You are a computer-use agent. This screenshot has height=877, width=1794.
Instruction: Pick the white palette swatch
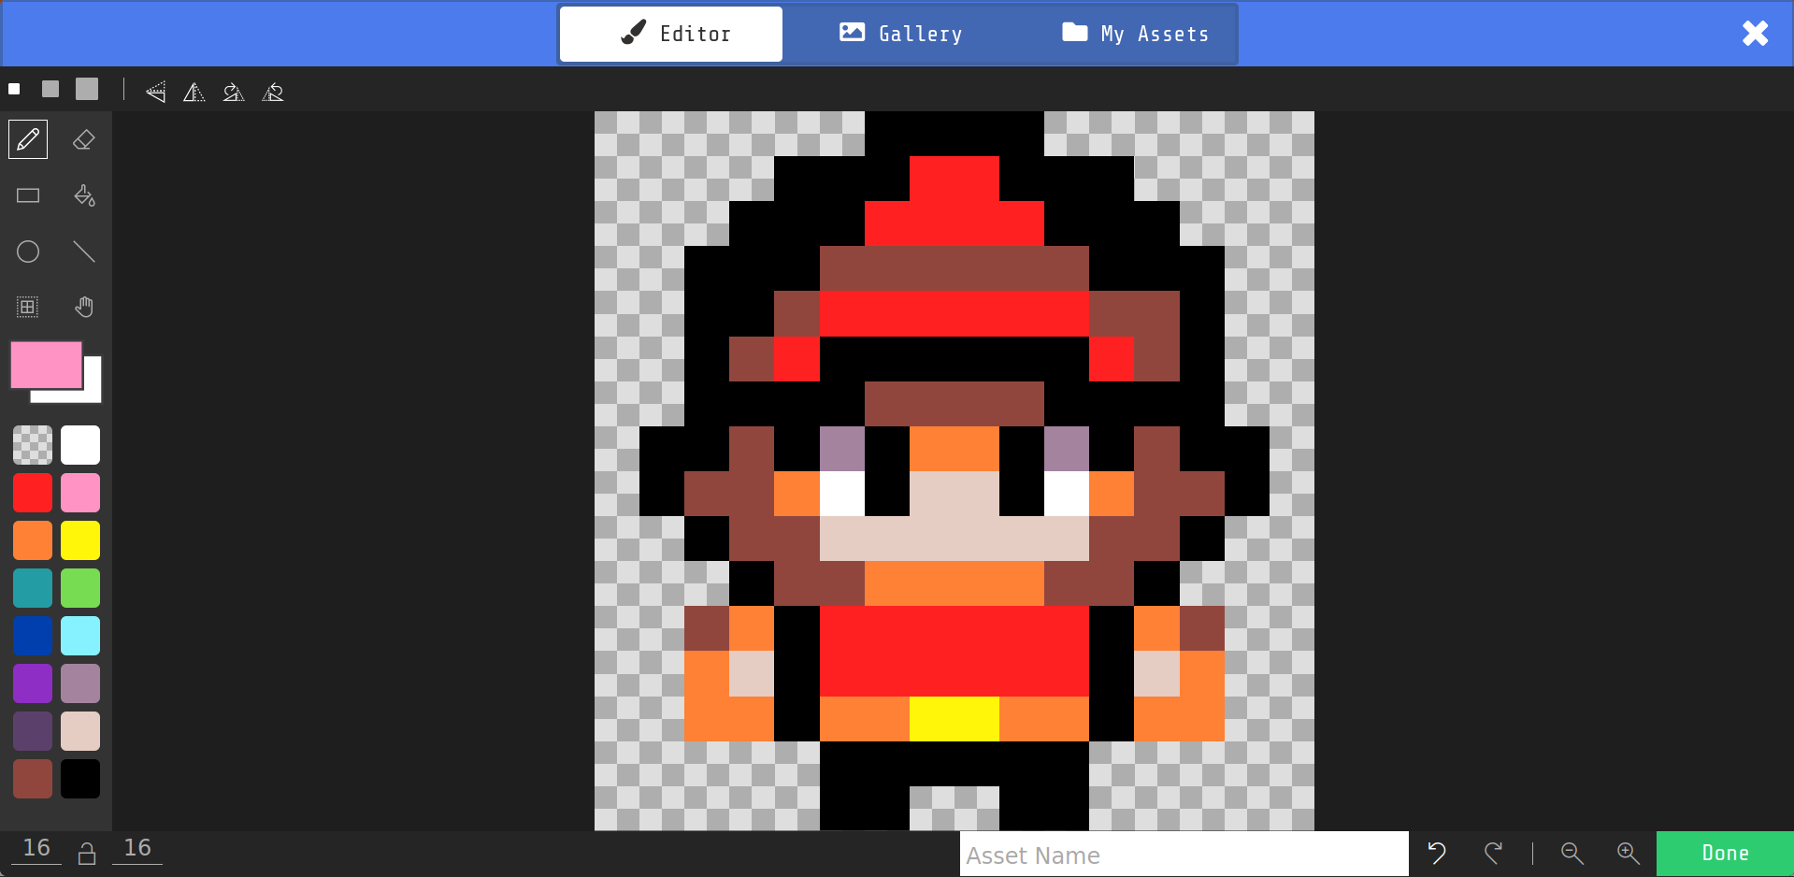coord(80,445)
